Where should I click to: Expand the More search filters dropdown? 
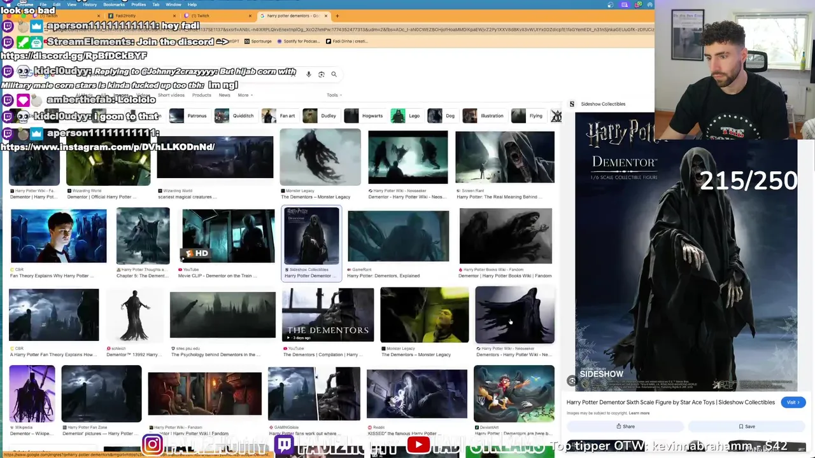[x=245, y=95]
